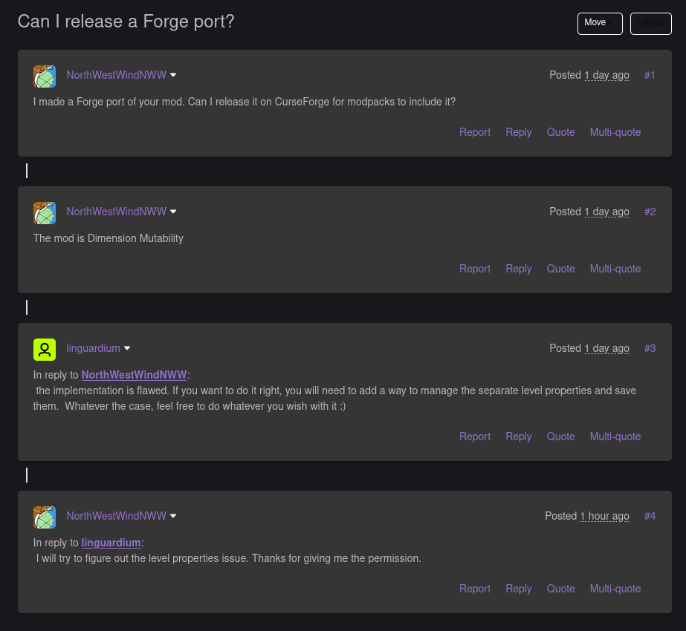
Task: Open user dropdown arrow in post #1
Action: coord(173,75)
